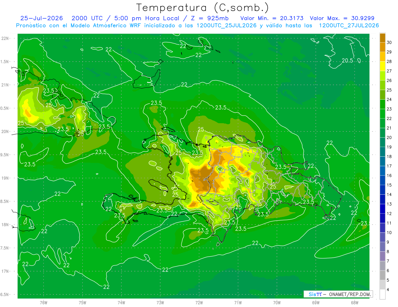Click the colorbar swatch above the 30 label
The width and height of the screenshot is (398, 307).
382,38
